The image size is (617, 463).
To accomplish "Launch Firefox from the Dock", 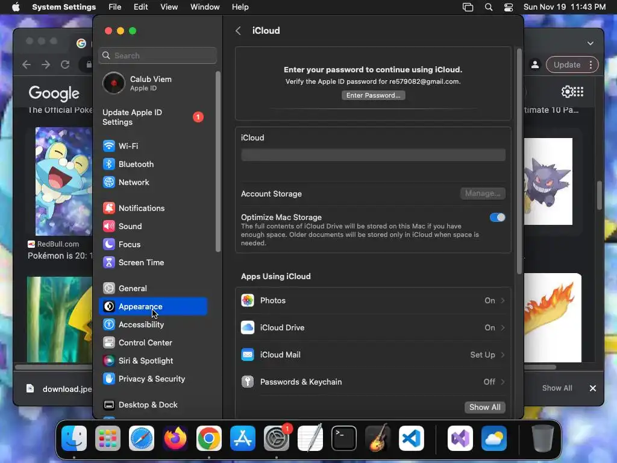I will [x=175, y=438].
